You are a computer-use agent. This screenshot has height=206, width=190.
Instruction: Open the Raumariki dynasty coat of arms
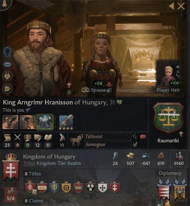(x=168, y=118)
